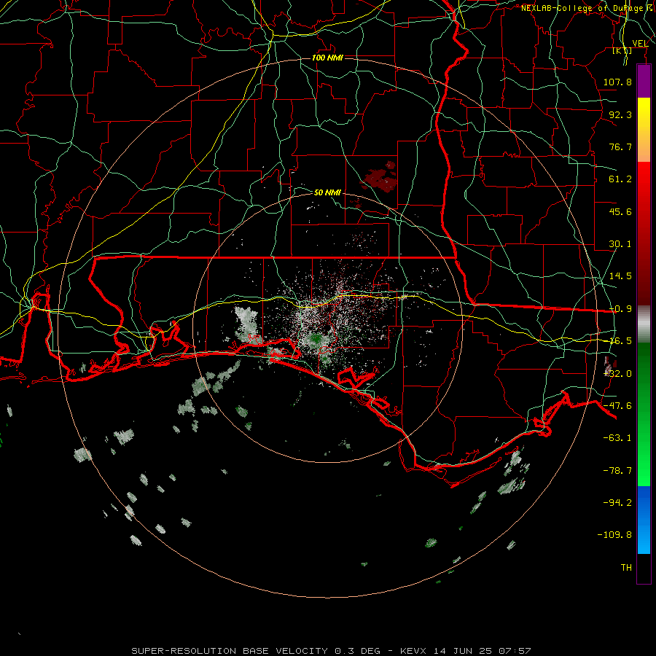Screen dimensions: 656x656
Task: Pick the gray near-zero segment of the scale
Action: (x=644, y=324)
